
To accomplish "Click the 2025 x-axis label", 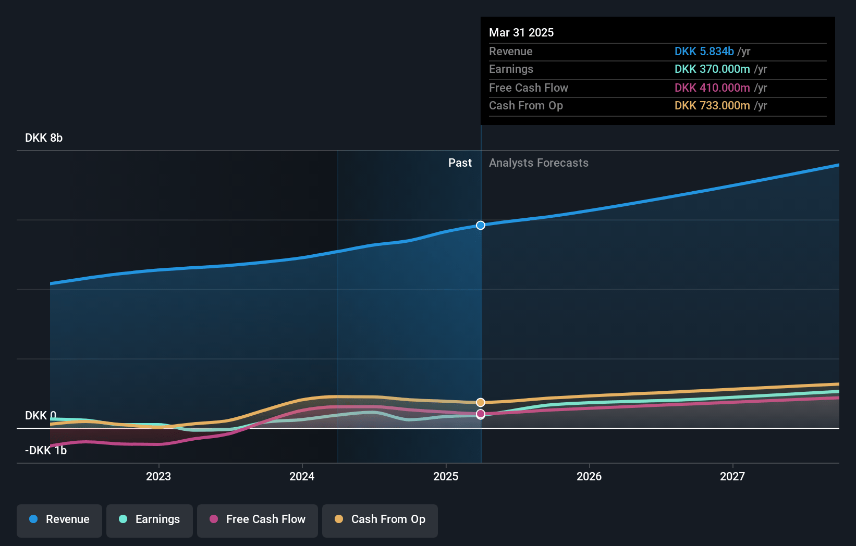I will click(x=446, y=476).
